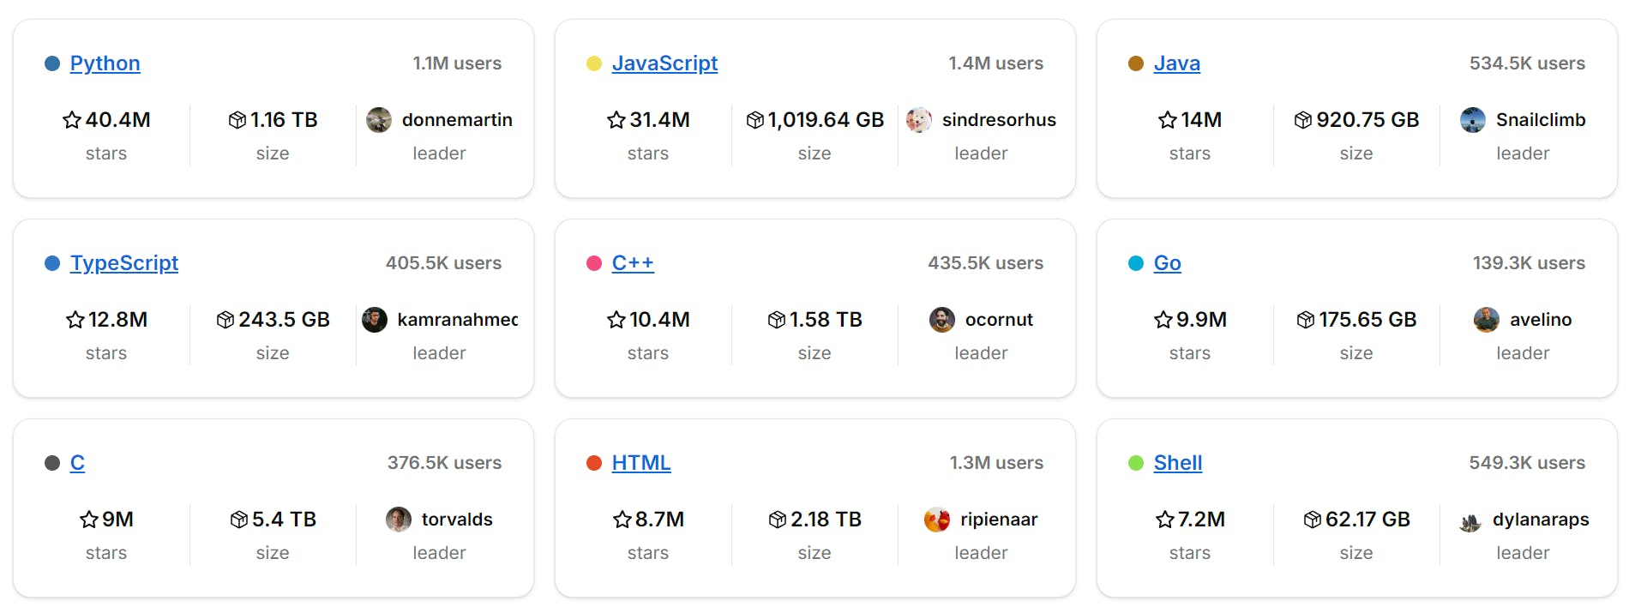Click the star icon in the C card
The image size is (1629, 607).
(89, 520)
